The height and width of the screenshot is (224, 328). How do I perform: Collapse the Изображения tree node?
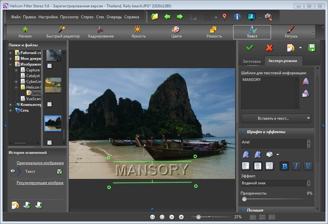(10, 64)
